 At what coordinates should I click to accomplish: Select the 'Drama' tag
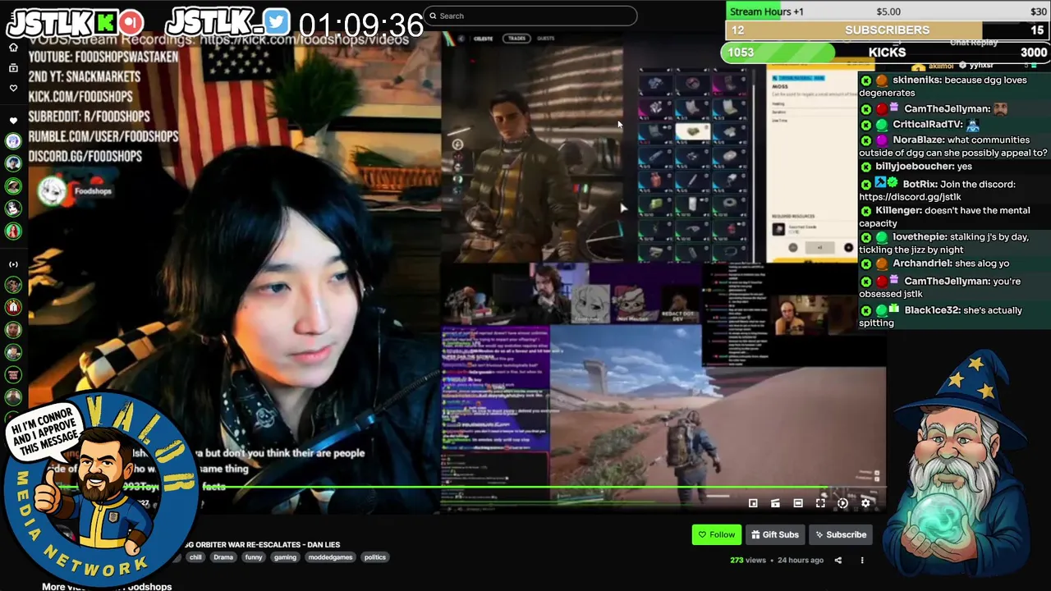[223, 557]
